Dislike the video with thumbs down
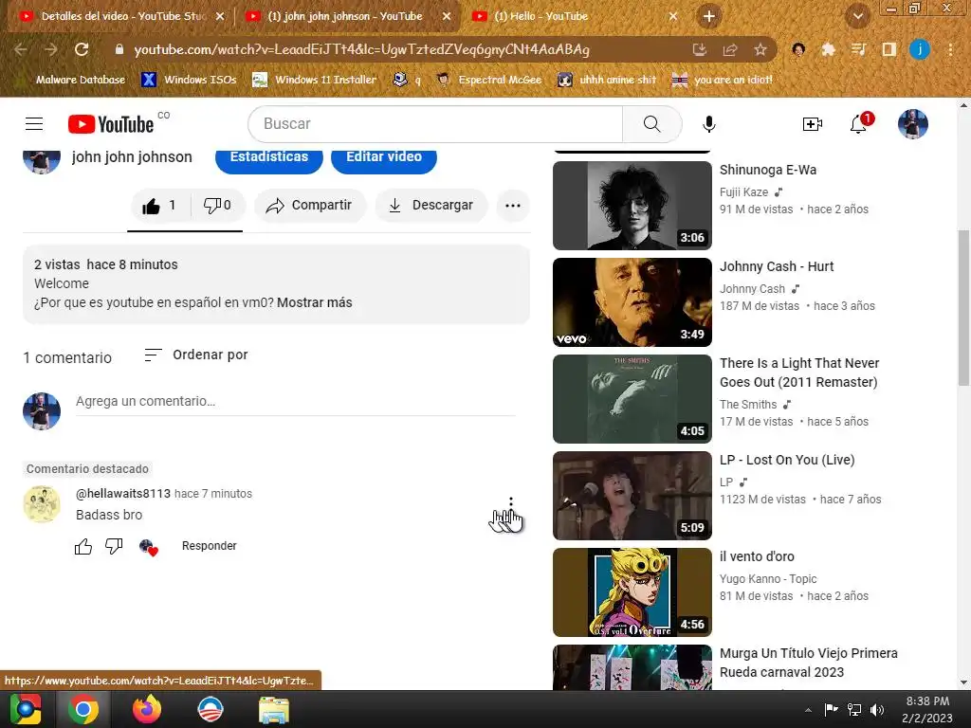The image size is (971, 728). (x=217, y=206)
